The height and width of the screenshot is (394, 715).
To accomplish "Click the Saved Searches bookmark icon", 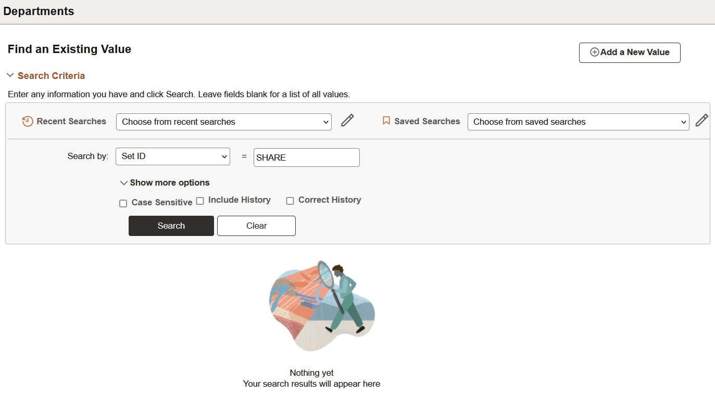I will click(x=386, y=121).
